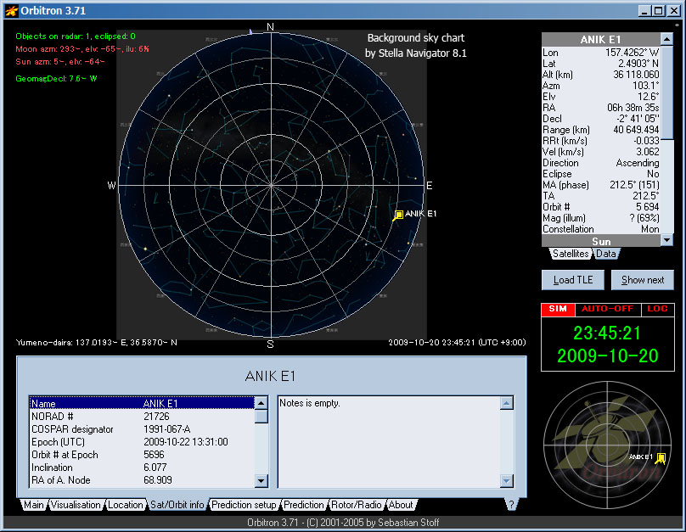This screenshot has height=532, width=686.
Task: Select the NORAD # row in the satellite info list
Action: click(x=85, y=417)
